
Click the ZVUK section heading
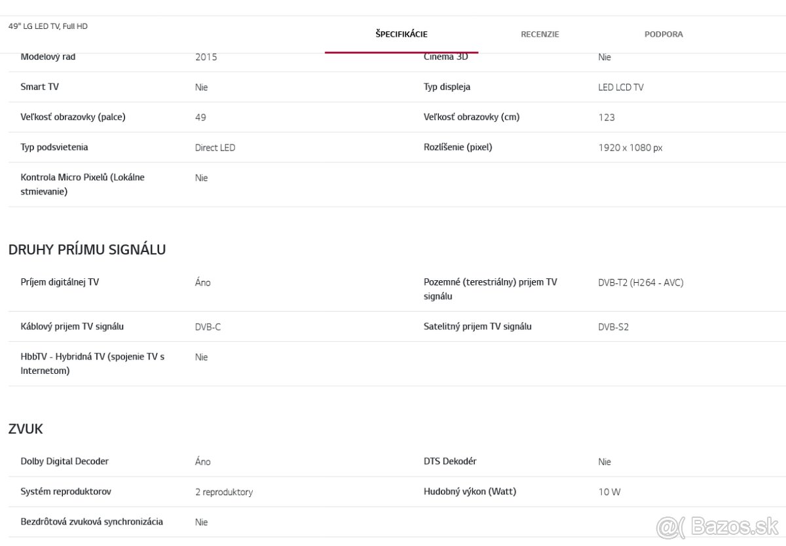(26, 429)
